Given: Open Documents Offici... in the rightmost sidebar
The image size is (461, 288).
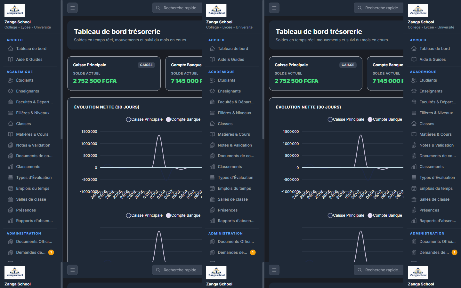Looking at the screenshot, I should pyautogui.click(x=434, y=242).
